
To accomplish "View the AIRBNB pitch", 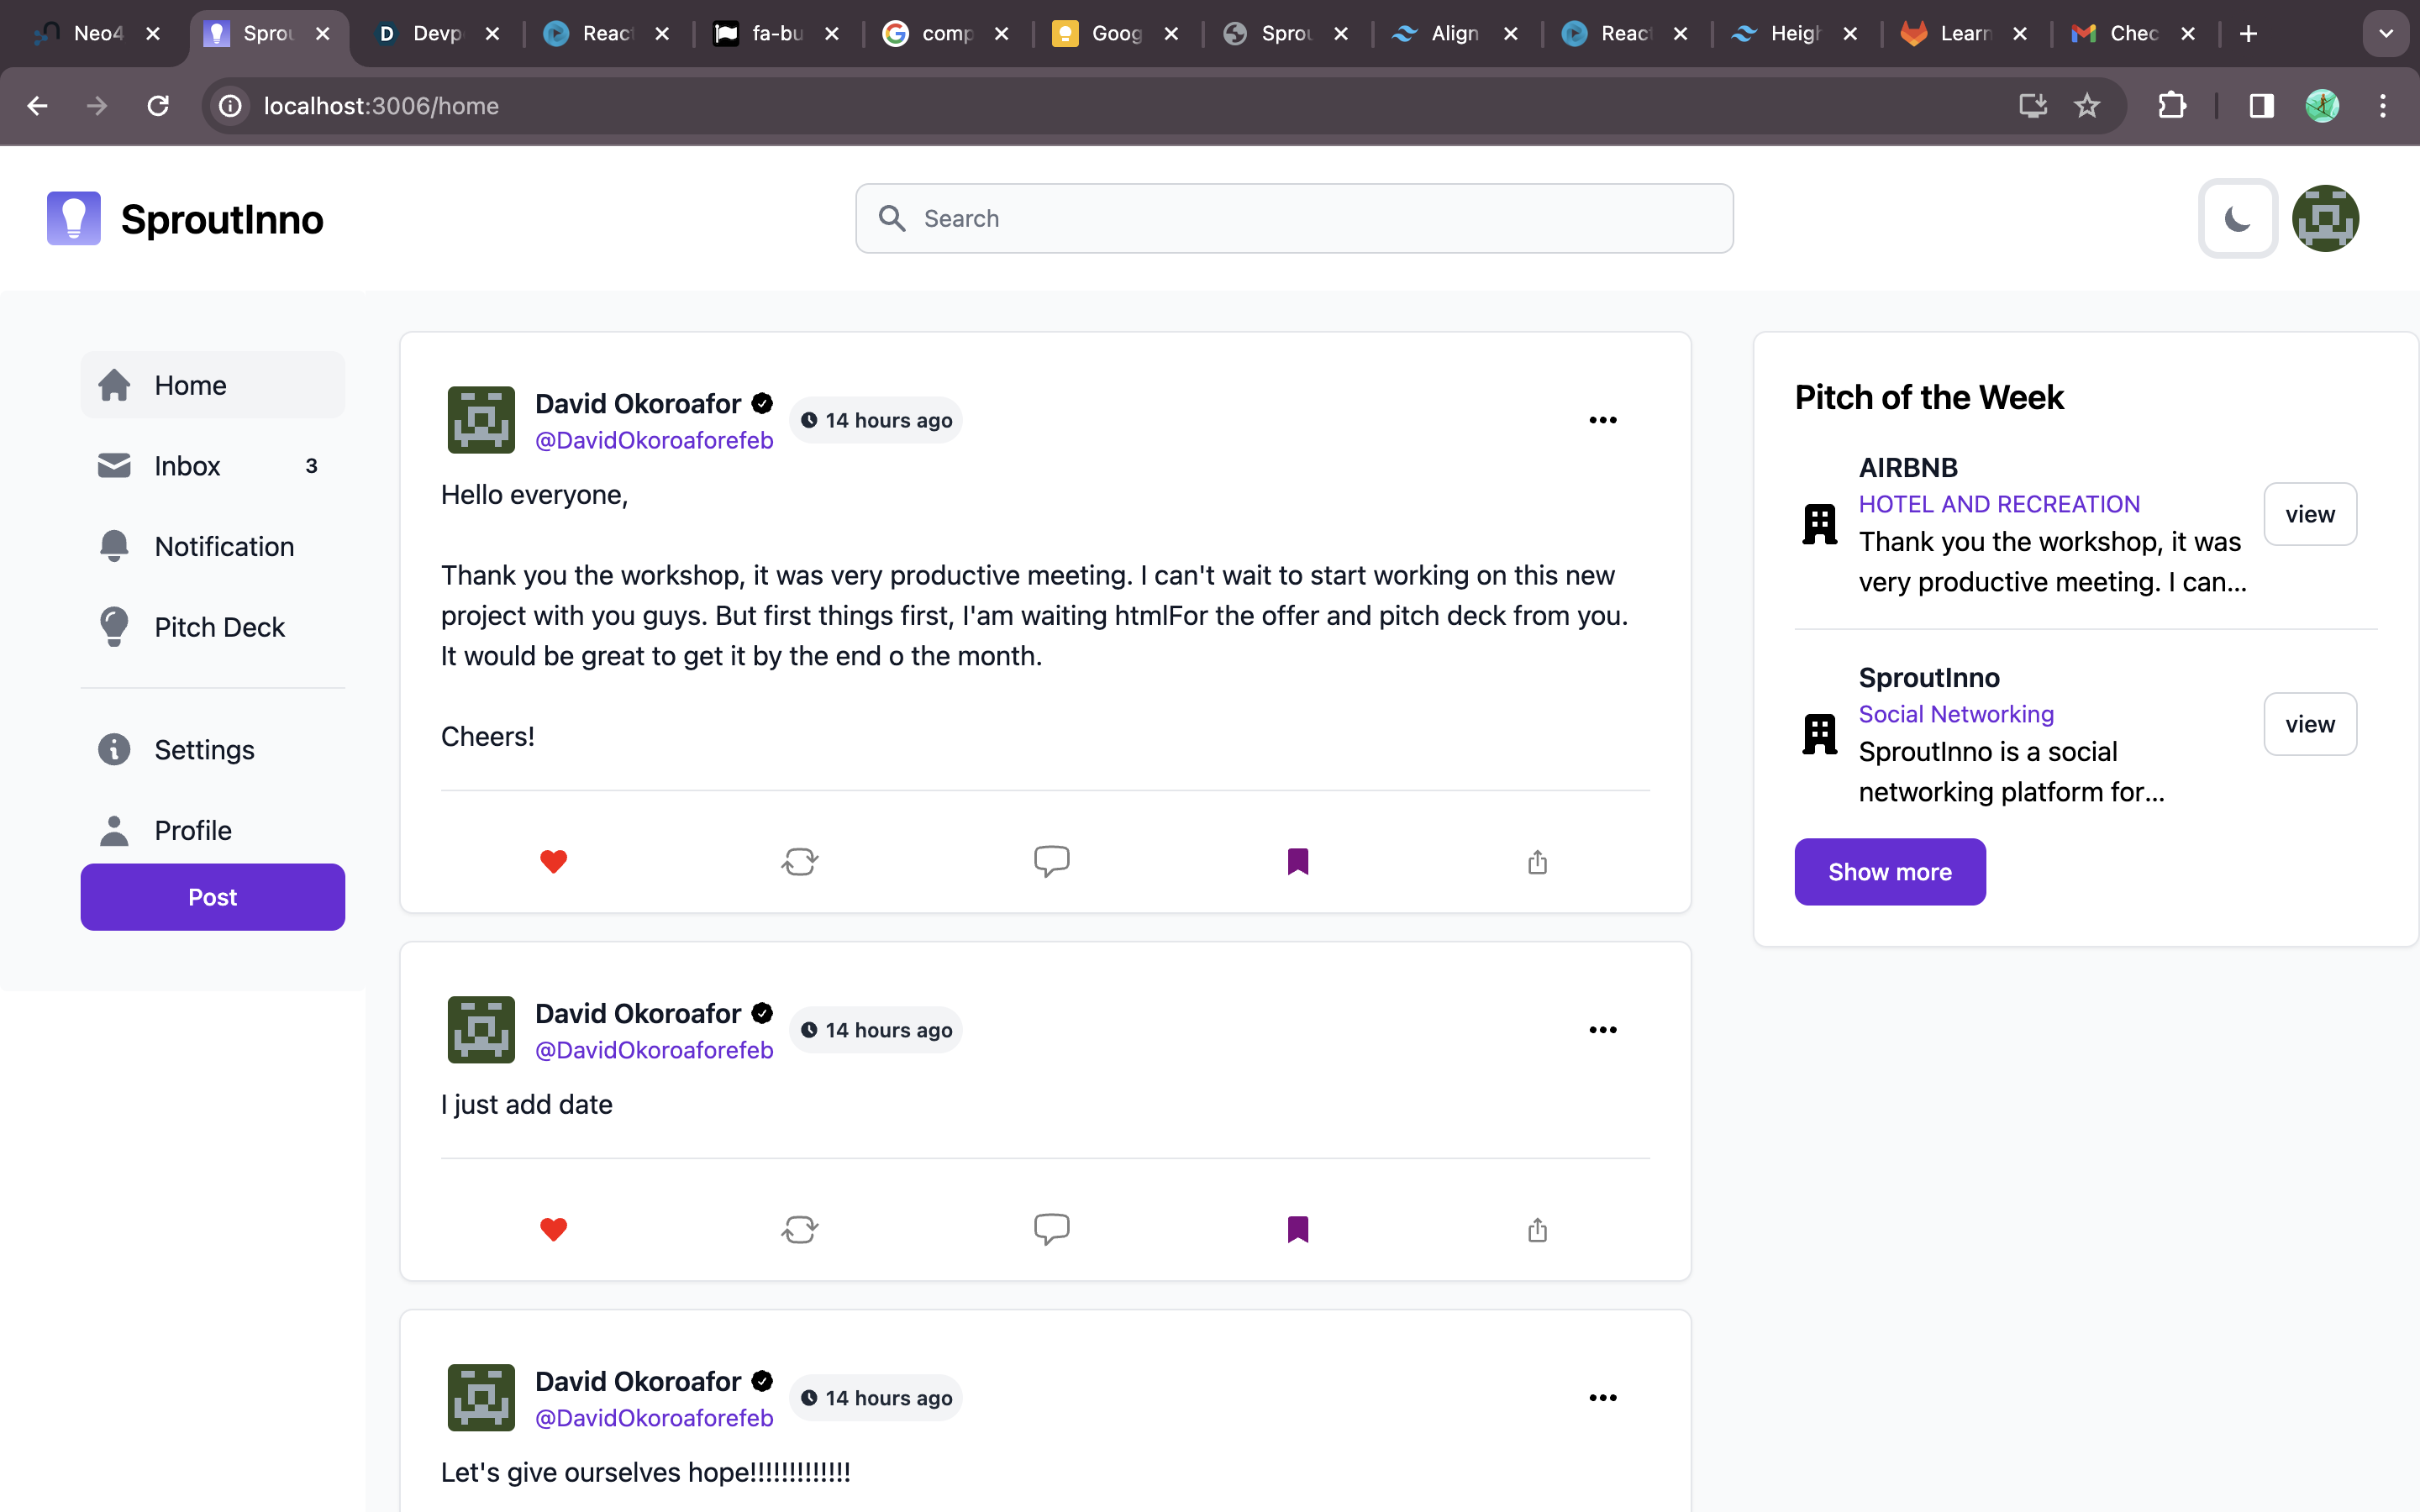I will (2309, 514).
